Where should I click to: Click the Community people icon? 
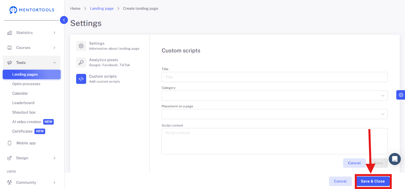tap(10, 182)
